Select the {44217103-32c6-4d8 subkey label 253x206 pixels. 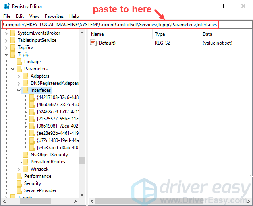pyautogui.click(x=58, y=97)
